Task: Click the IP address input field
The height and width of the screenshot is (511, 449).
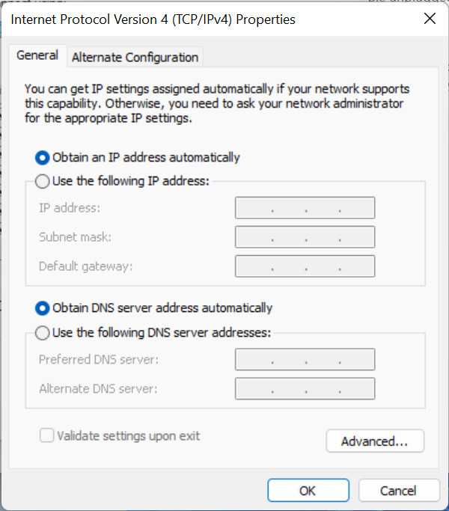Action: [305, 208]
